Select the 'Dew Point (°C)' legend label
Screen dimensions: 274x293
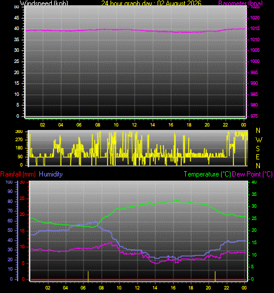click(252, 174)
